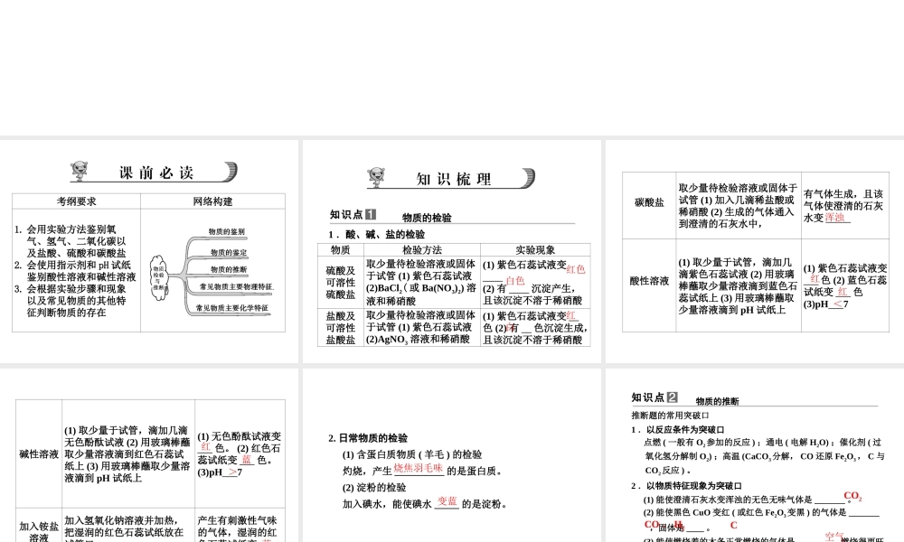Click the heading 2. 日常物质的检验

click(x=368, y=438)
